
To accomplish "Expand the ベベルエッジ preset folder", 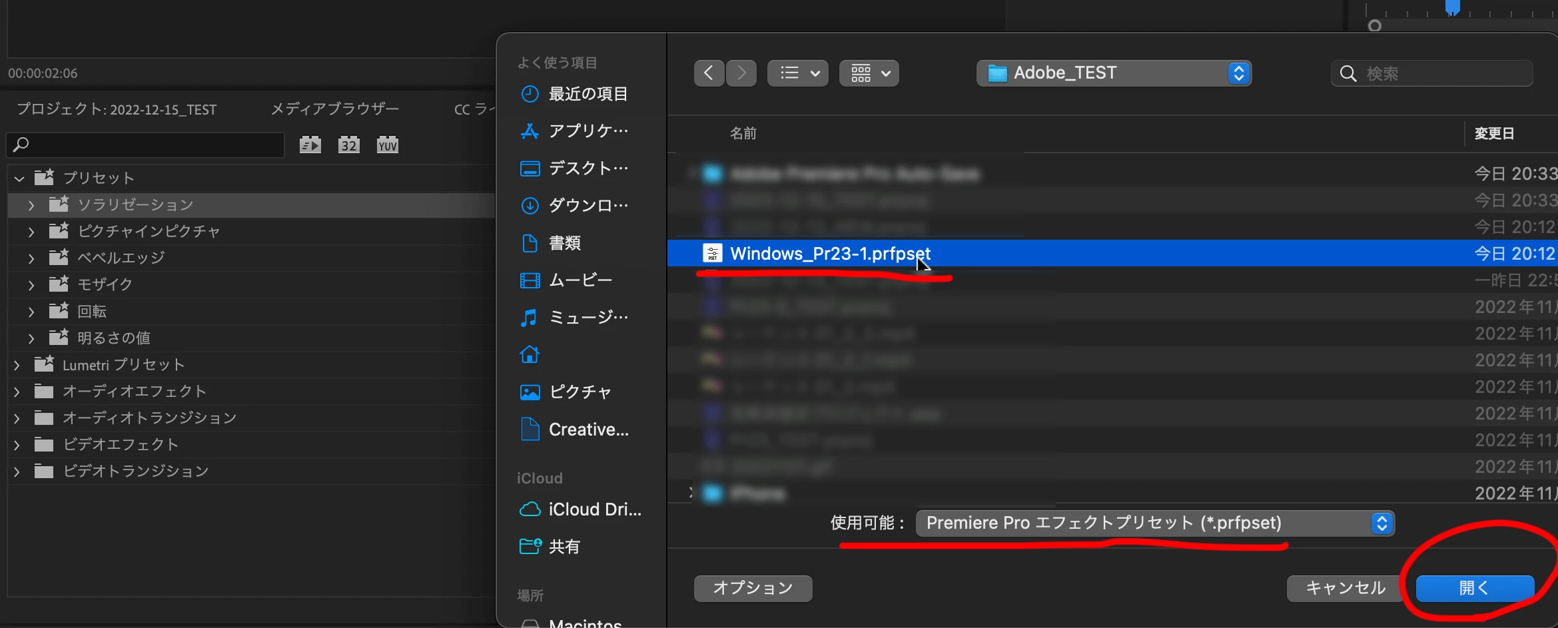I will click(31, 258).
